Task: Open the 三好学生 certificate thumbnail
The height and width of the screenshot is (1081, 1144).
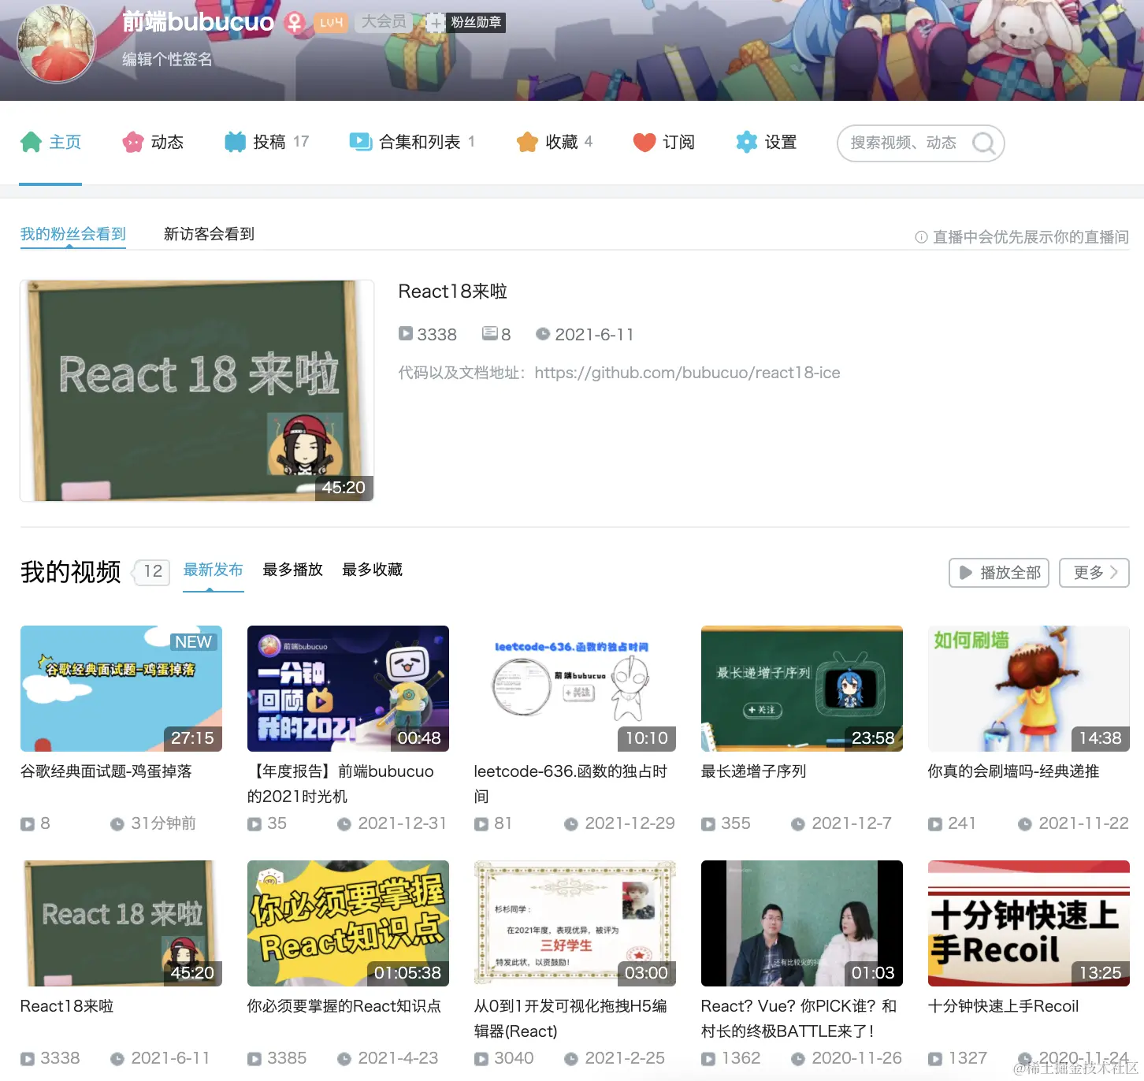Action: tap(575, 923)
